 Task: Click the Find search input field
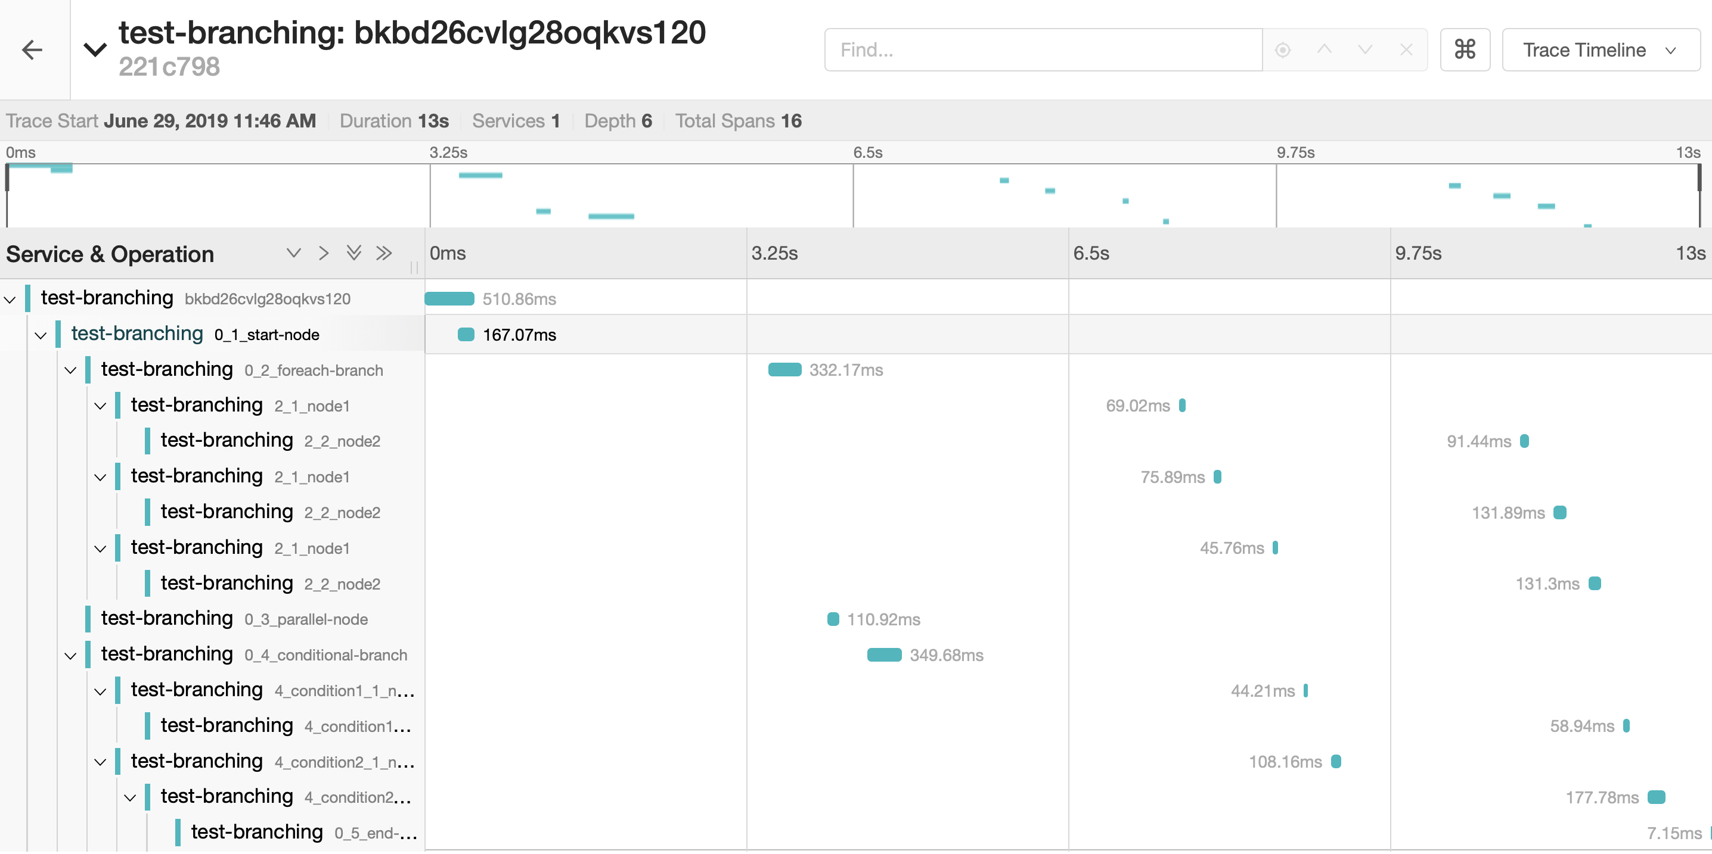pyautogui.click(x=1042, y=50)
